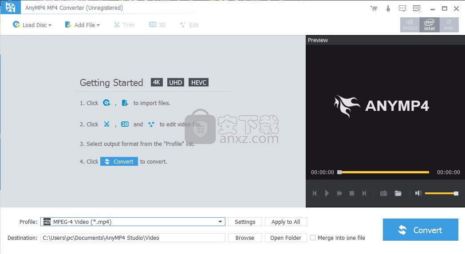Screen dimensions: 465x254
Task: Click the scissors trim icon in step 2
Action: 107,124
